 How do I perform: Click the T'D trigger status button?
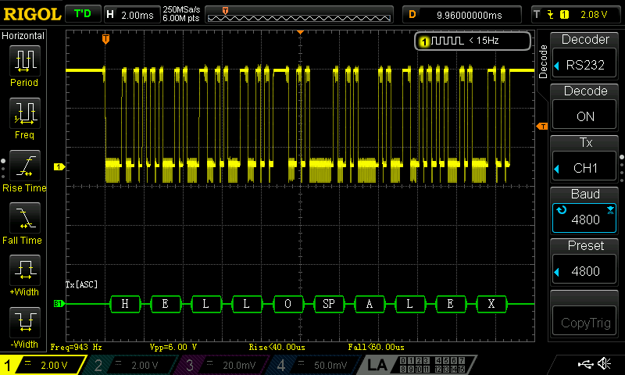[83, 14]
